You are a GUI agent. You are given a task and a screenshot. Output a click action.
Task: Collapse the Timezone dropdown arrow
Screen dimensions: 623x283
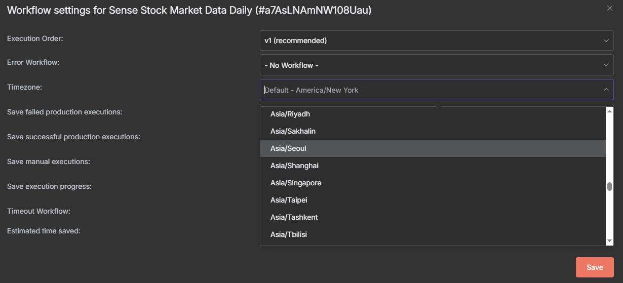tap(606, 90)
